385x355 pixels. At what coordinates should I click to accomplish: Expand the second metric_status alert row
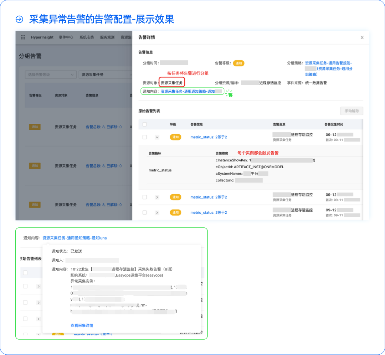[x=157, y=197]
